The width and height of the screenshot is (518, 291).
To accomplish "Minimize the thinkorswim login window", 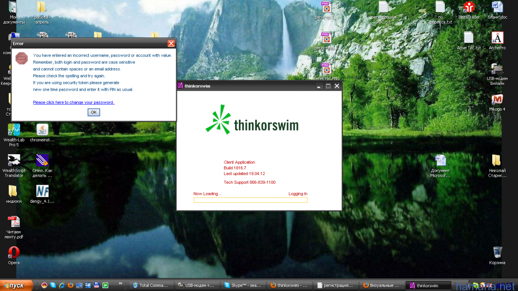I will pos(319,86).
